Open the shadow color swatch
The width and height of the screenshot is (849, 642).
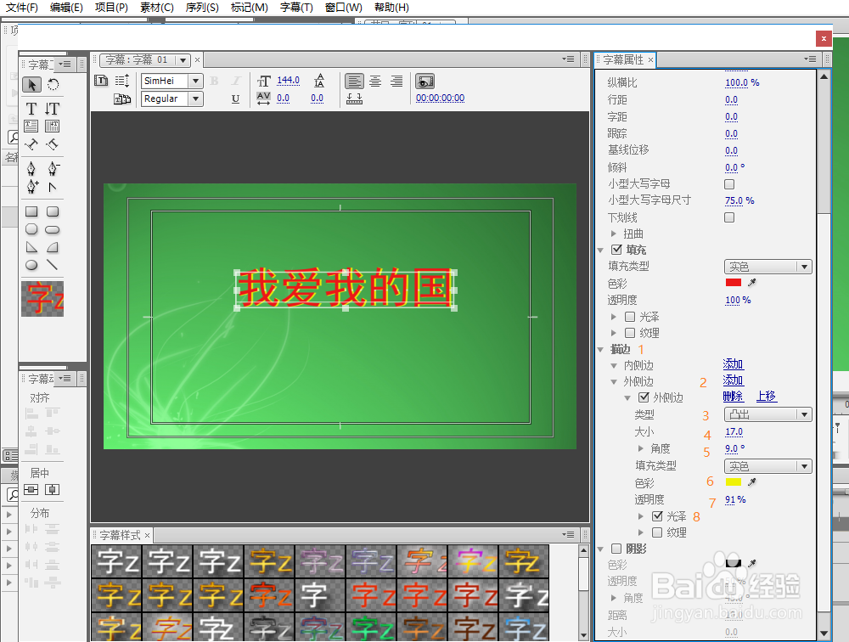(x=734, y=563)
